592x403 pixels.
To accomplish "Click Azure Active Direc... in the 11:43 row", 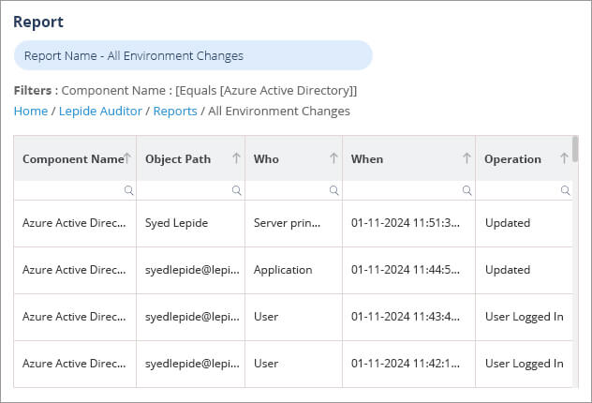I will tap(75, 317).
